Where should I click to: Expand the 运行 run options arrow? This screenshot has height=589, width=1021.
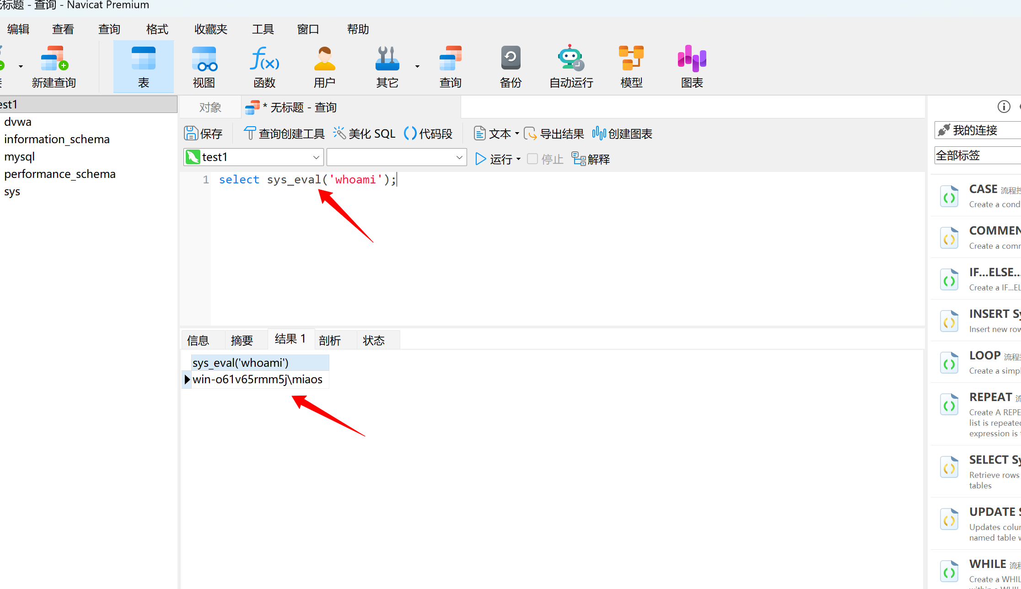[x=518, y=159]
